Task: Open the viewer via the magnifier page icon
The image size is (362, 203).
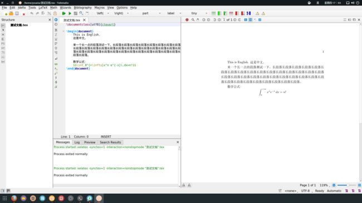Action: pyautogui.click(x=81, y=13)
